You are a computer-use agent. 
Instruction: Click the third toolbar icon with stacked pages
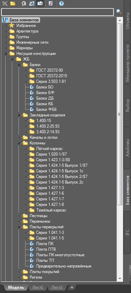click(24, 3)
